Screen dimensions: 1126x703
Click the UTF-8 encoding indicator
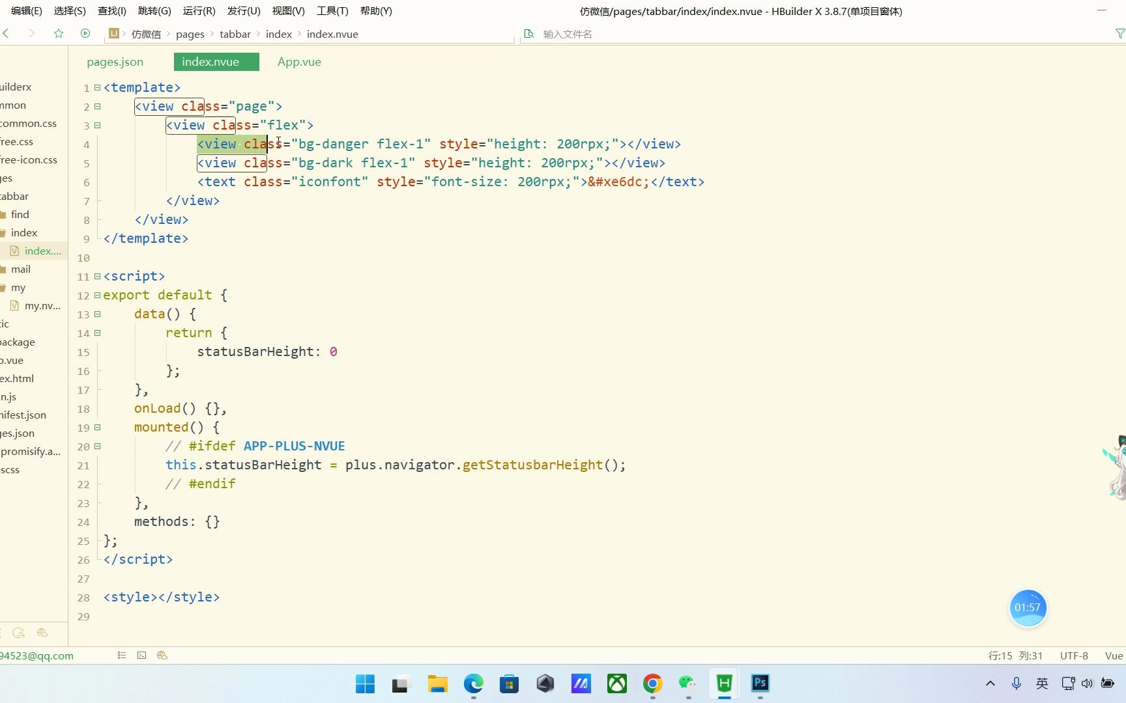tap(1074, 655)
